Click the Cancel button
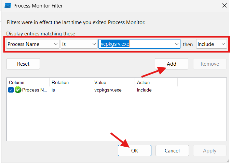 tap(172, 151)
